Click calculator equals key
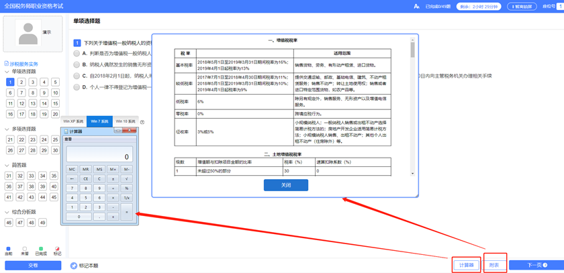This screenshot has width=564, height=273. [x=127, y=212]
